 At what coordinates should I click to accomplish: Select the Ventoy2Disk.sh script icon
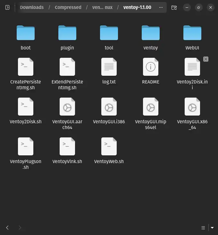pos(26,107)
